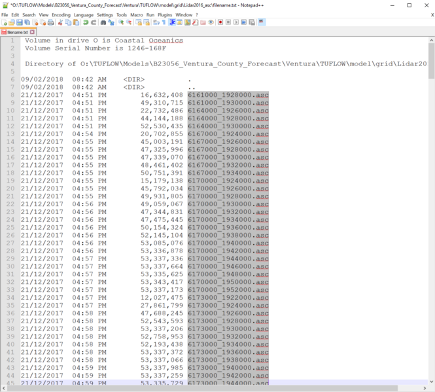Click the vertical scrollbar down arrow
The image size is (435, 392).
tap(430, 380)
